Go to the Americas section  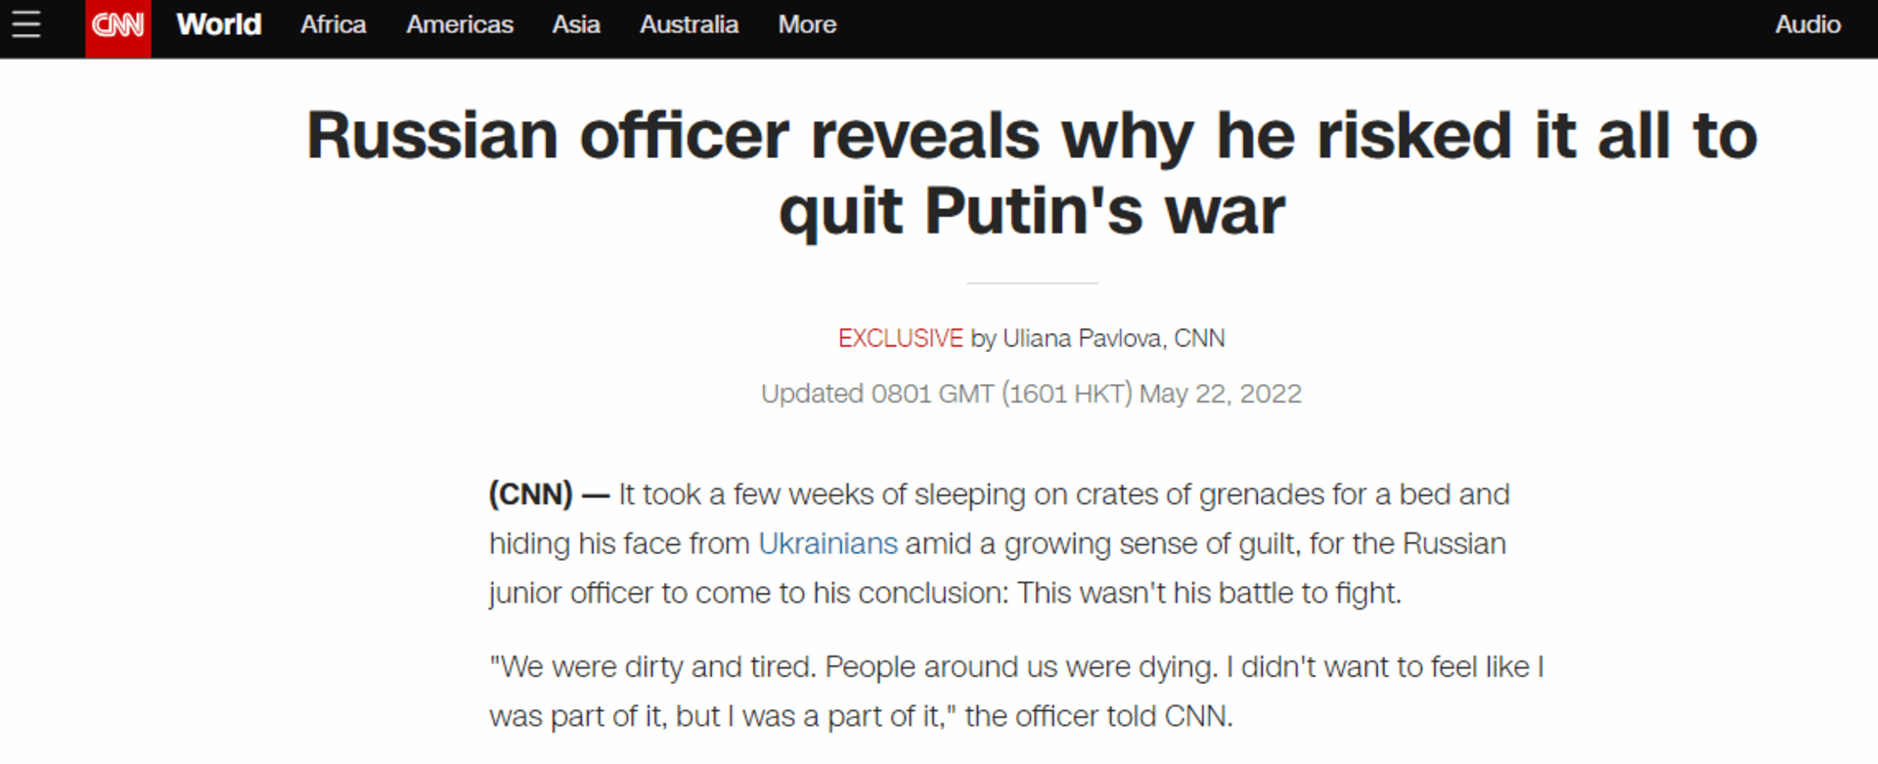click(459, 25)
